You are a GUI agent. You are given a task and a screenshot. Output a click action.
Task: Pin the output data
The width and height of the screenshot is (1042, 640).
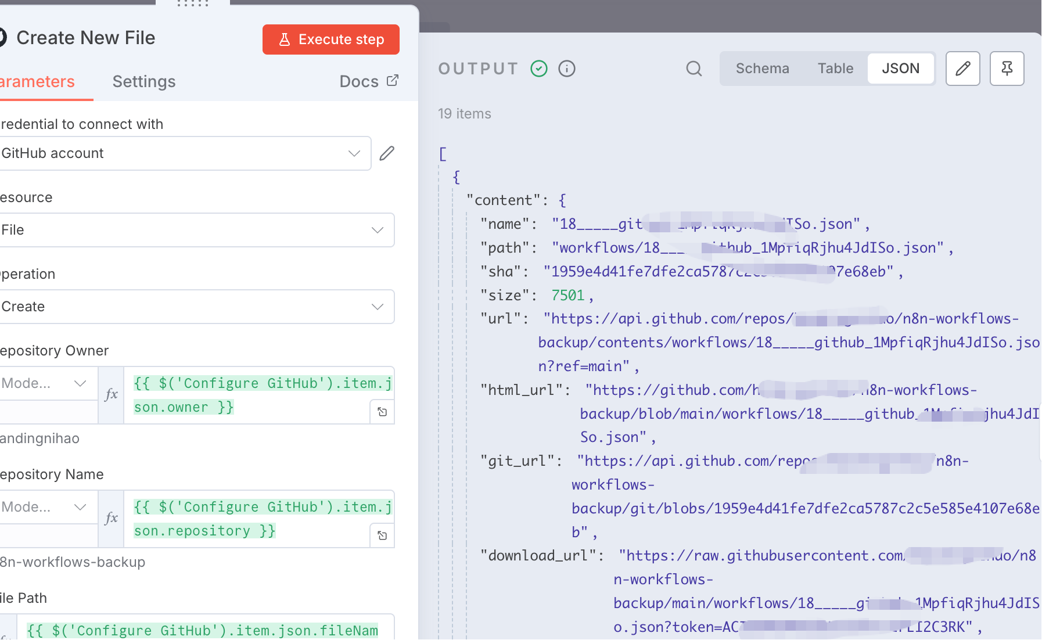click(x=1007, y=69)
